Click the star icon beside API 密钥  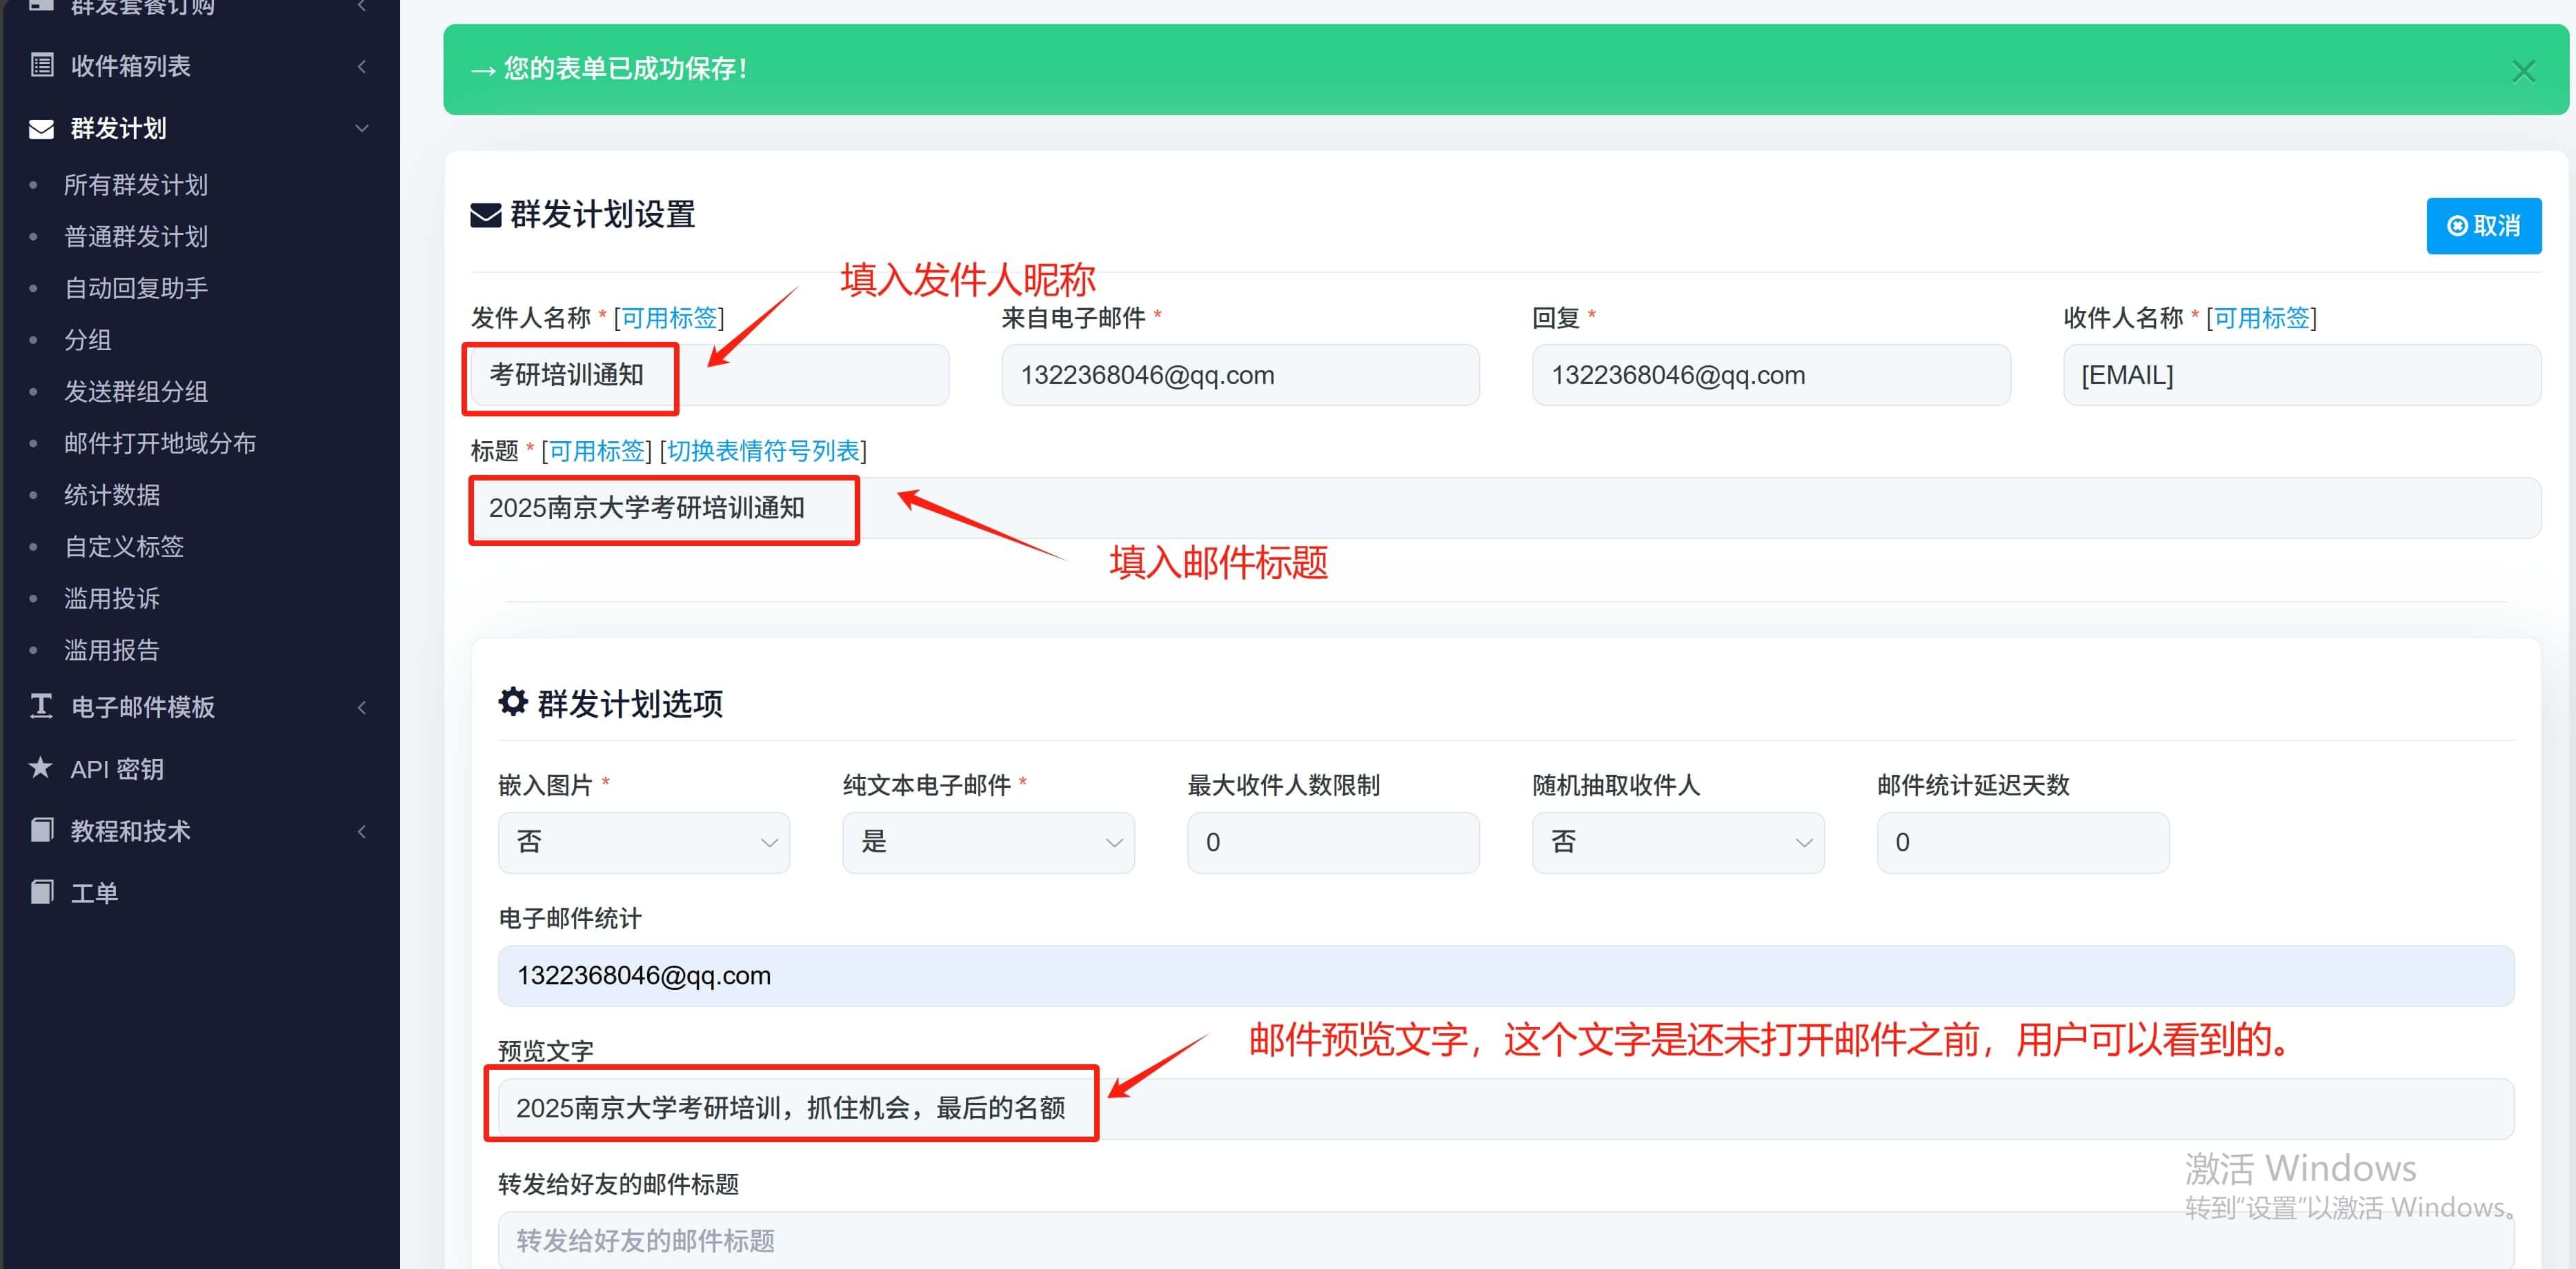[40, 767]
